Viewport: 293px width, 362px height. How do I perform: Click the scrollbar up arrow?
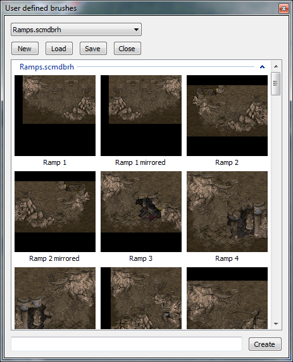pyautogui.click(x=276, y=66)
